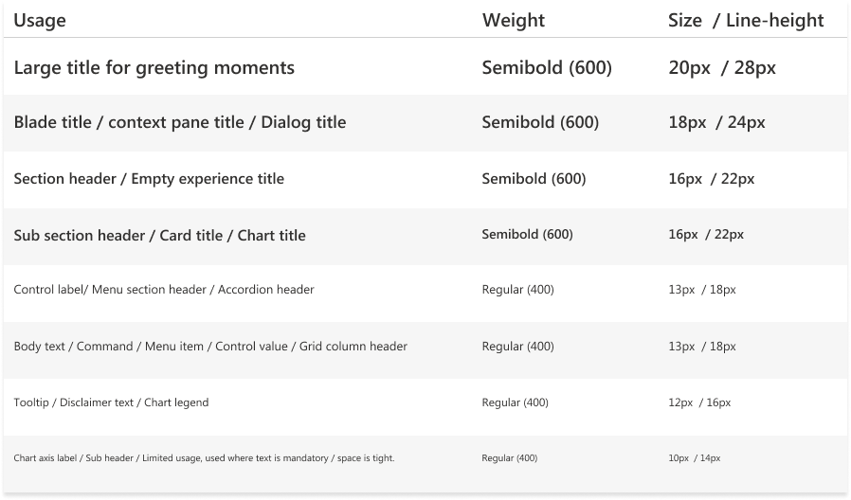Select 'Control label/ Menu section header' row text
851x500 pixels.
pos(164,290)
